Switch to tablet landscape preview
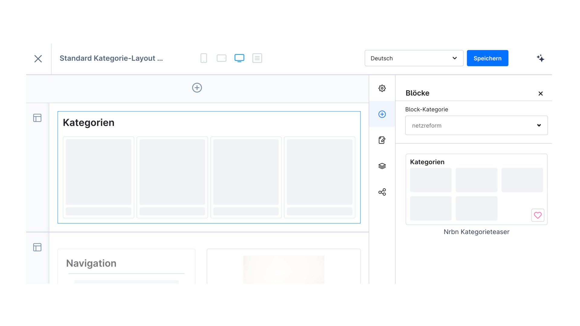Screen dimensions: 580x326 tap(221, 58)
